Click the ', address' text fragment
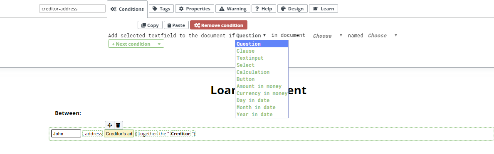The height and width of the screenshot is (154, 494). [x=93, y=134]
